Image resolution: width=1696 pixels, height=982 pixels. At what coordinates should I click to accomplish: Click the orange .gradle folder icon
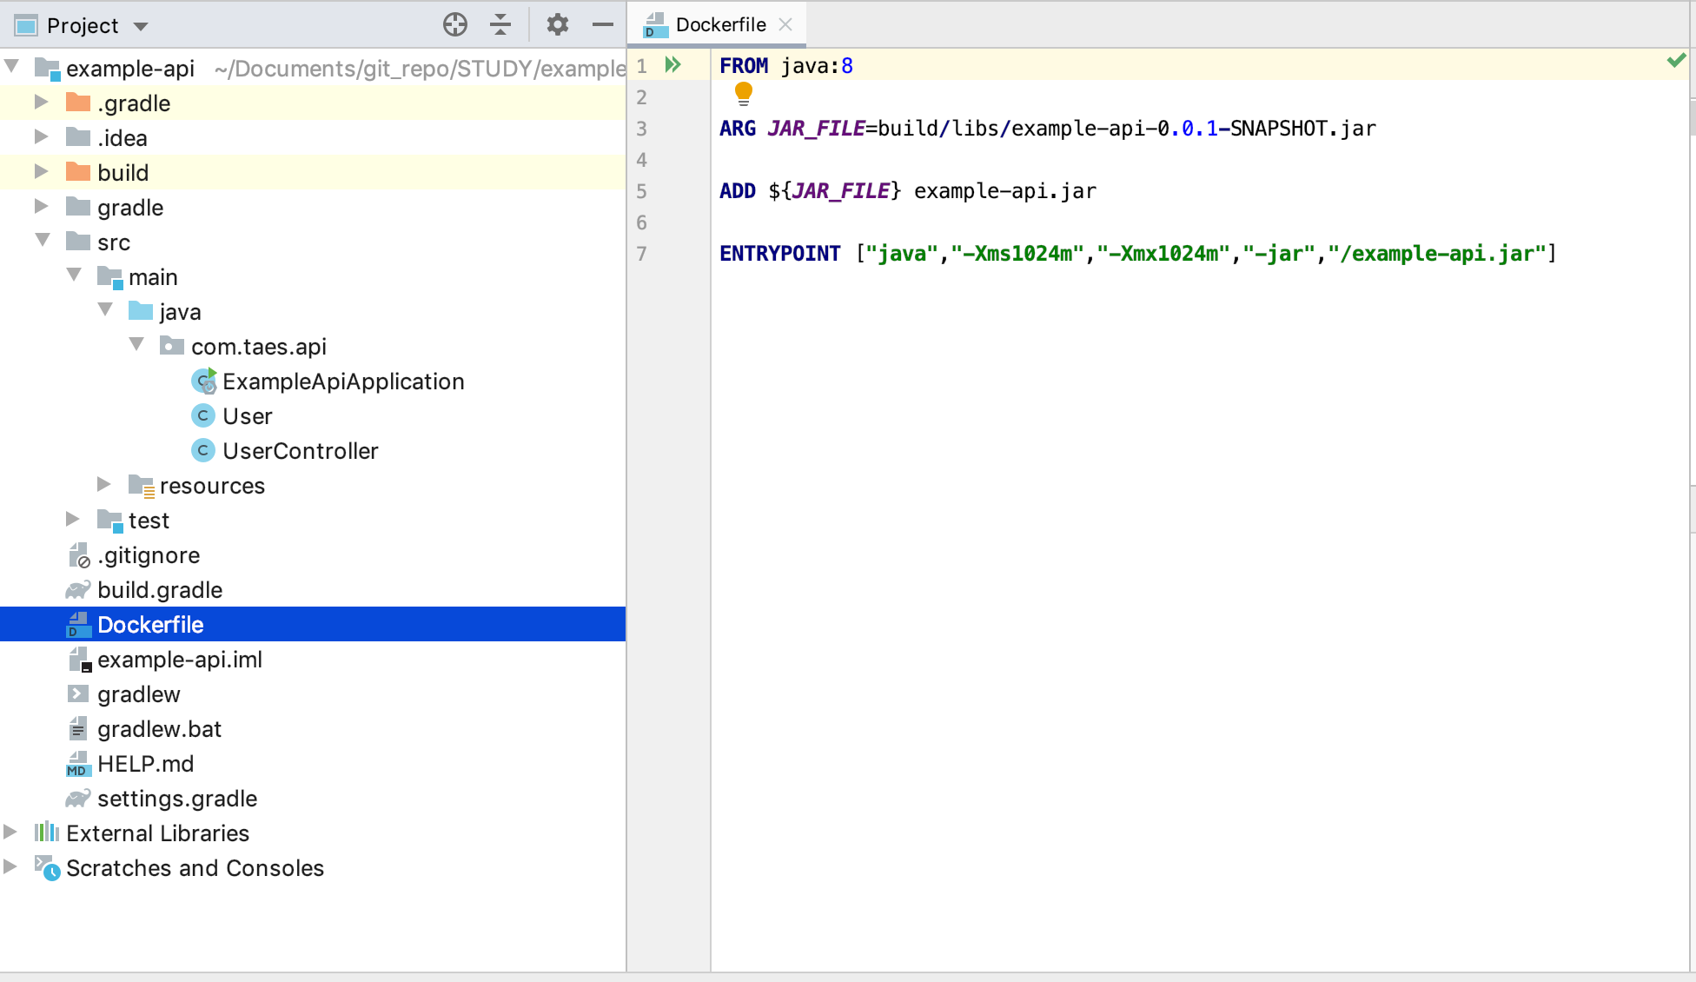click(x=78, y=103)
